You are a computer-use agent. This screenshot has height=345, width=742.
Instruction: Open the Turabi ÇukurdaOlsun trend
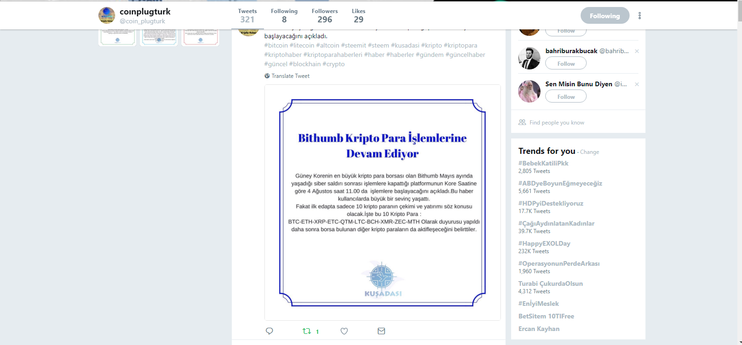(550, 283)
